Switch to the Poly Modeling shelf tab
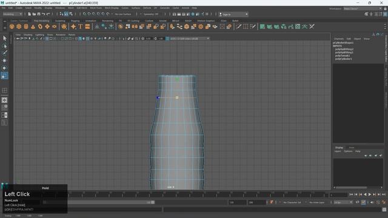The height and width of the screenshot is (218, 388). [41, 21]
